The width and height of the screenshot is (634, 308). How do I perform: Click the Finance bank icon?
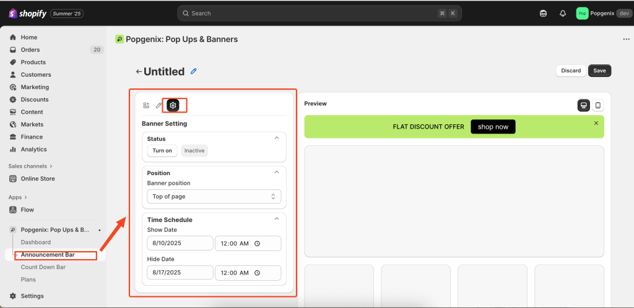click(x=13, y=137)
